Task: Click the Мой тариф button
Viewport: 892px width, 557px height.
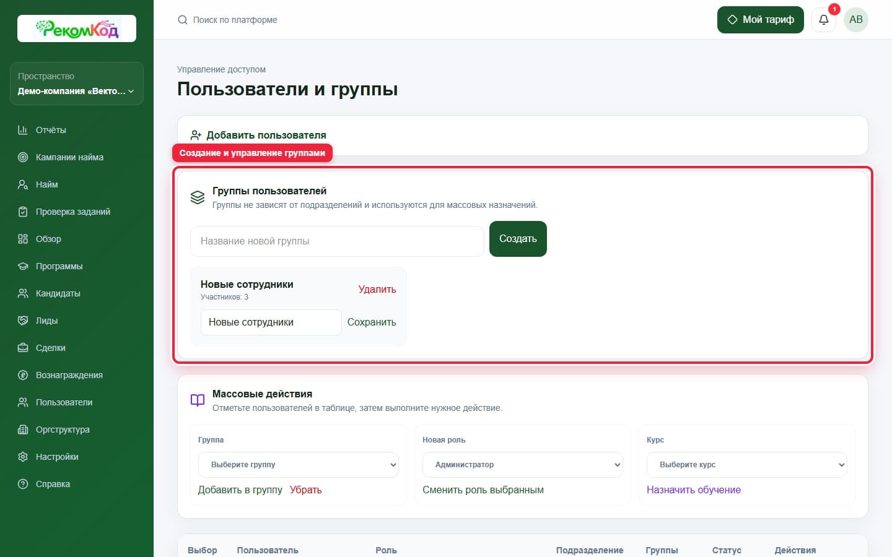Action: (x=761, y=20)
